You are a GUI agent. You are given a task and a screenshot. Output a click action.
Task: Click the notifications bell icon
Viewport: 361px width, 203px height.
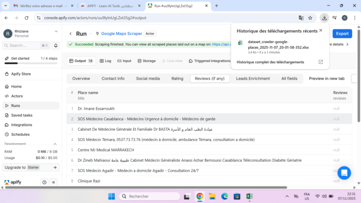(56, 45)
